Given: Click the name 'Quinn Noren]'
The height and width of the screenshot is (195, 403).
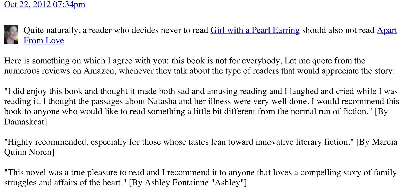Looking at the screenshot, I should click(29, 152).
